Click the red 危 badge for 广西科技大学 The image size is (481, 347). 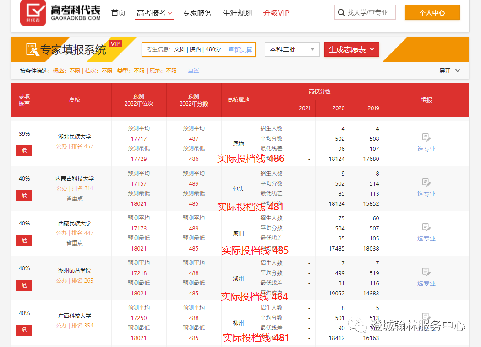point(24,330)
